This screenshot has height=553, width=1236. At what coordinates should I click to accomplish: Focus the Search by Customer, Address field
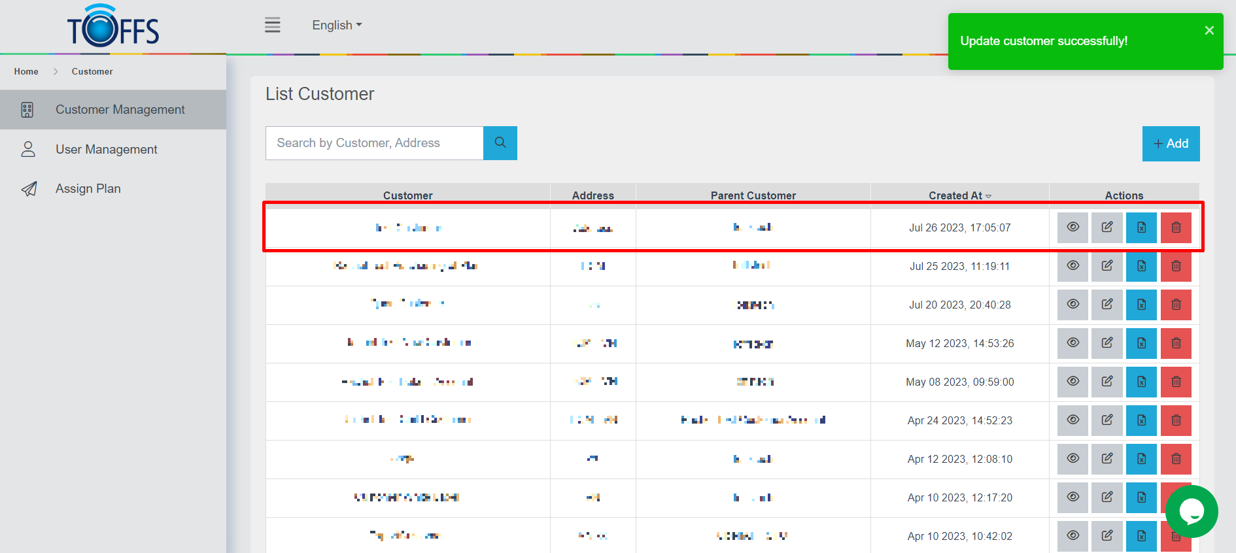pos(374,143)
